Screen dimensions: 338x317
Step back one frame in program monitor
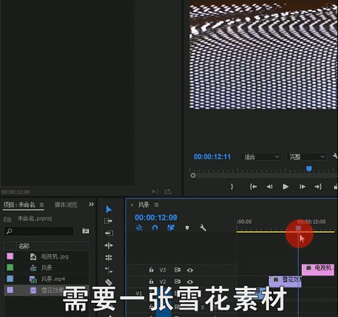pos(270,186)
